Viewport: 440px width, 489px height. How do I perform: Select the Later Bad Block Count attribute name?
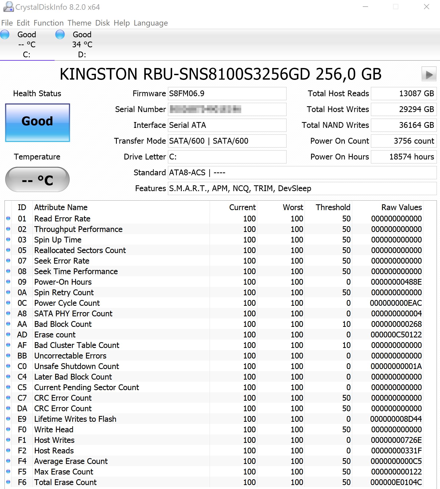point(73,377)
